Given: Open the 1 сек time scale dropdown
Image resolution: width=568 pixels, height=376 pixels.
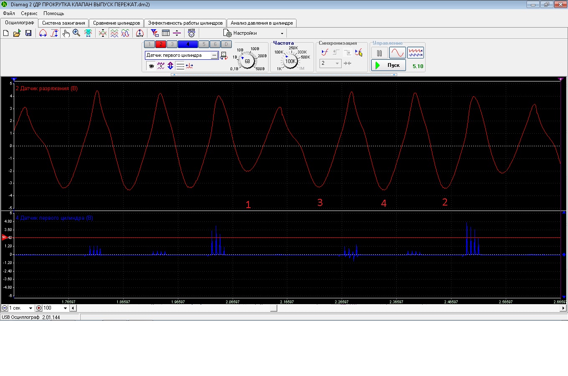Looking at the screenshot, I should (21, 308).
